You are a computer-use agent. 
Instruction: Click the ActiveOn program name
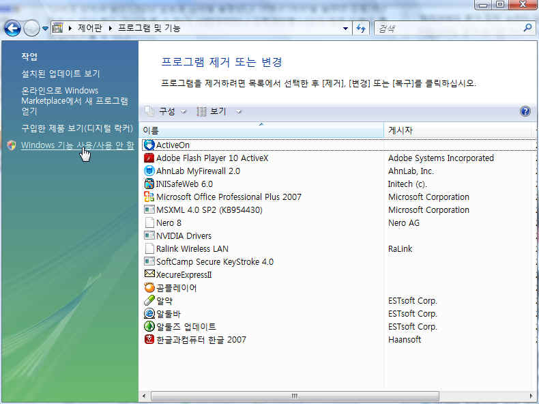(173, 145)
